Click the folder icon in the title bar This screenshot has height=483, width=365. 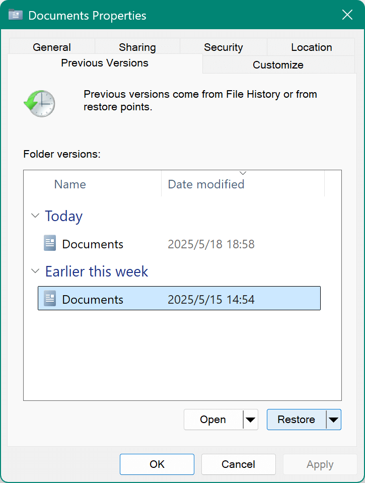tap(15, 15)
